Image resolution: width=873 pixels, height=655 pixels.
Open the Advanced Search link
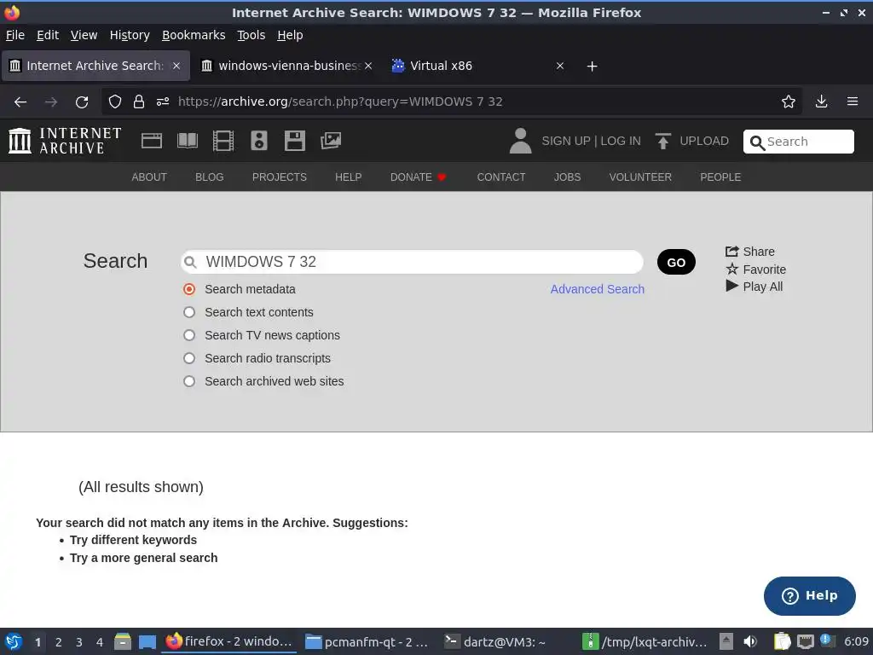[x=598, y=289]
